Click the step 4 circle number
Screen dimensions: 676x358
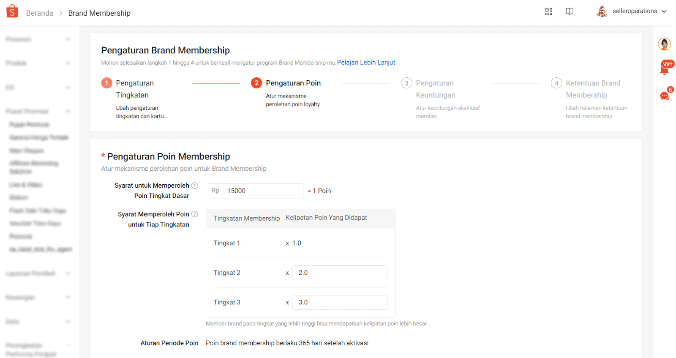tap(556, 83)
